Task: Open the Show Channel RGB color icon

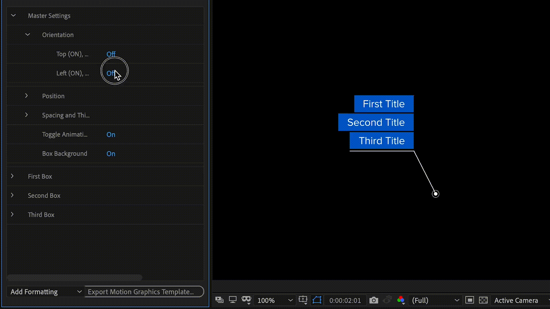Action: (401, 300)
